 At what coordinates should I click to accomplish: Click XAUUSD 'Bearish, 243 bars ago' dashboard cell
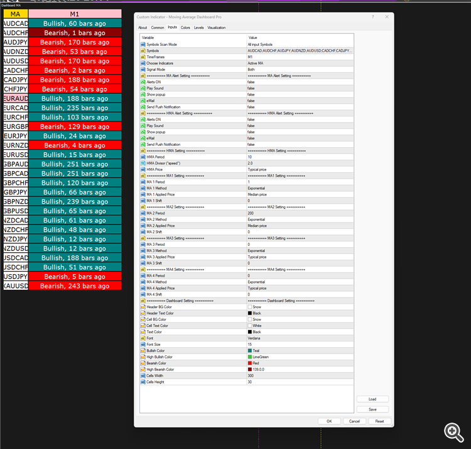(x=75, y=286)
